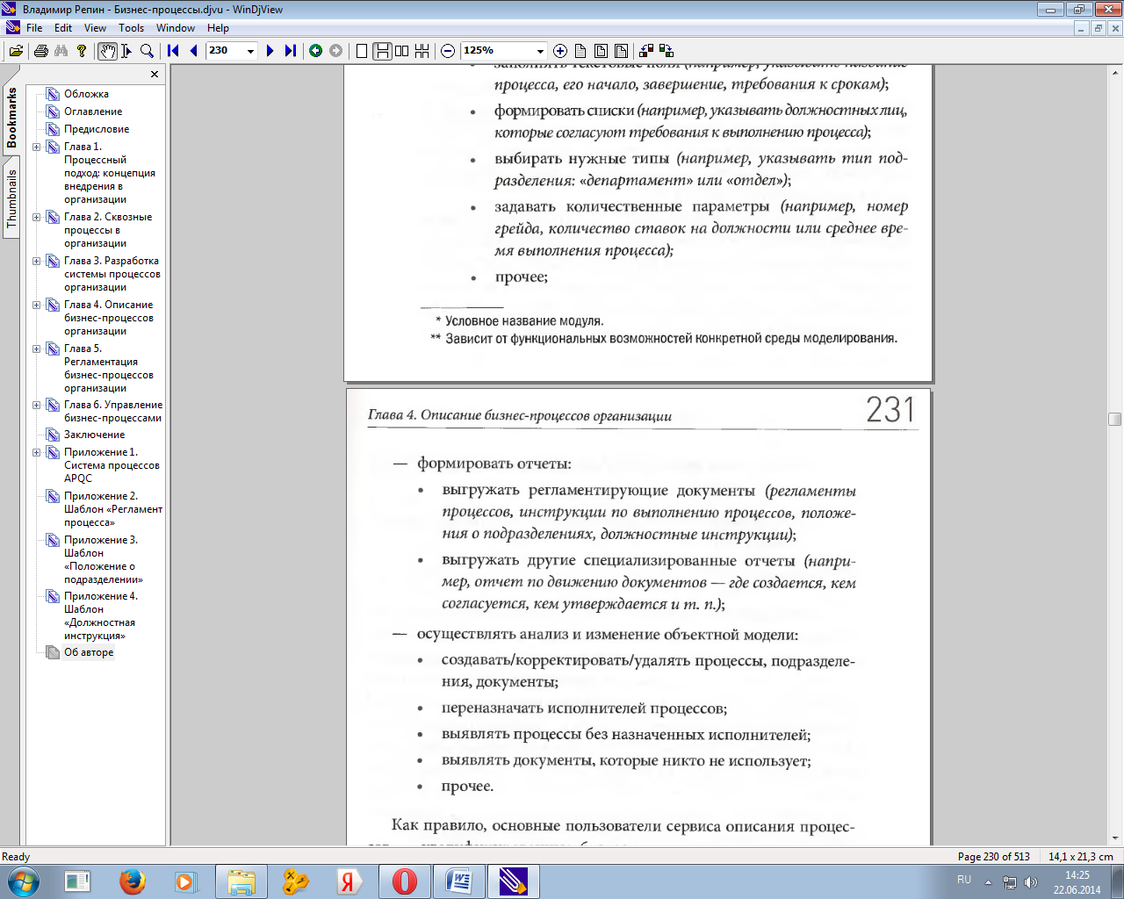Expand the Приложение 1 bookmark node
The height and width of the screenshot is (899, 1124).
[37, 452]
